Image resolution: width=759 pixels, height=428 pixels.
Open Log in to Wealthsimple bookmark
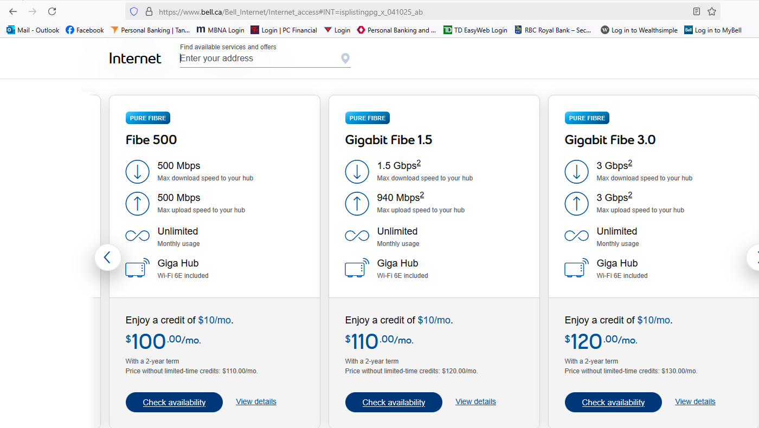tap(639, 30)
